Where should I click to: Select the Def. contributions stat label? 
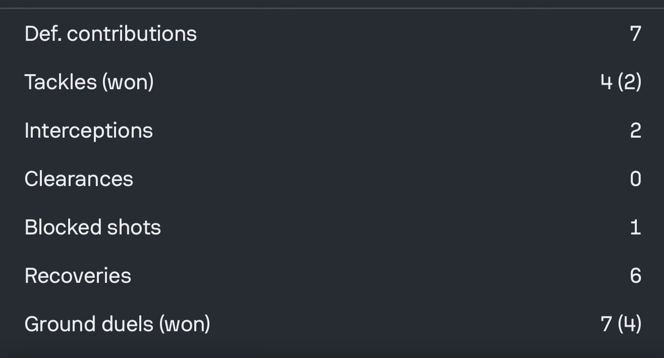(111, 34)
